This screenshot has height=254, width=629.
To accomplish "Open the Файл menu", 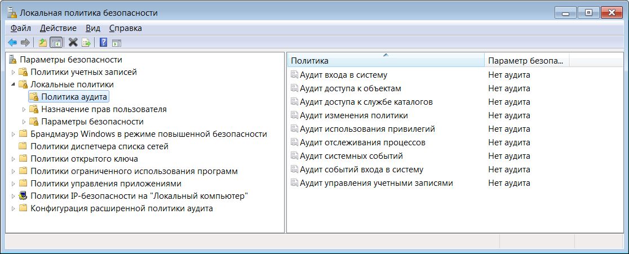I will click(20, 29).
